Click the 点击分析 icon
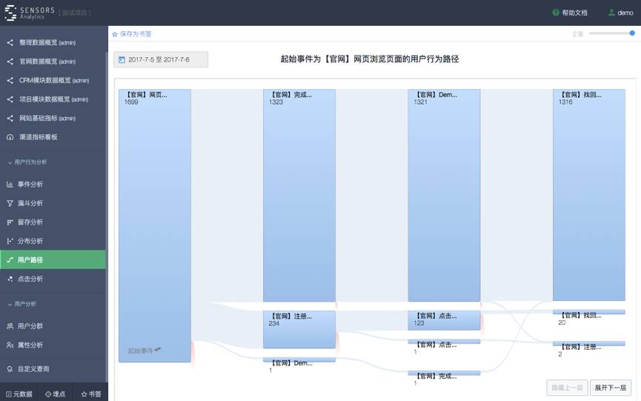 tap(10, 279)
